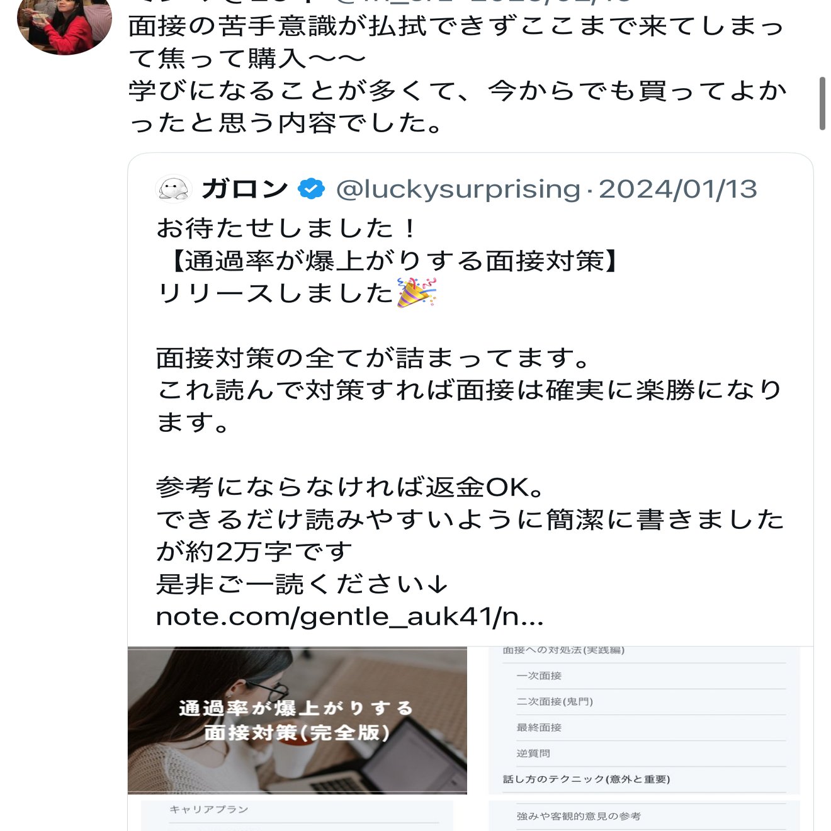Open the 面接対策(完全版) cover image
831x831 pixels.
click(x=297, y=720)
